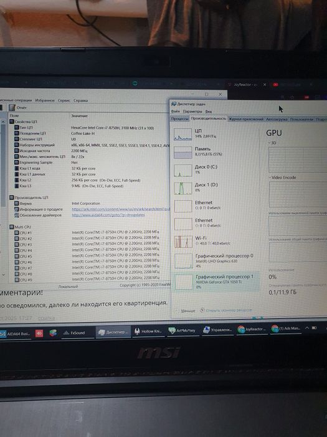Select Диск 1 (D:) performance item

click(x=216, y=187)
